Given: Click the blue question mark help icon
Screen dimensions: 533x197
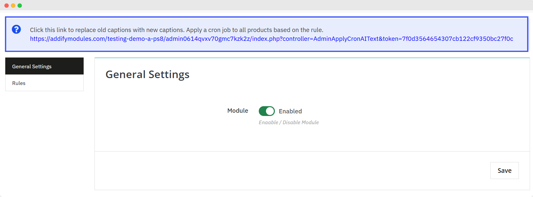Looking at the screenshot, I should pyautogui.click(x=16, y=29).
